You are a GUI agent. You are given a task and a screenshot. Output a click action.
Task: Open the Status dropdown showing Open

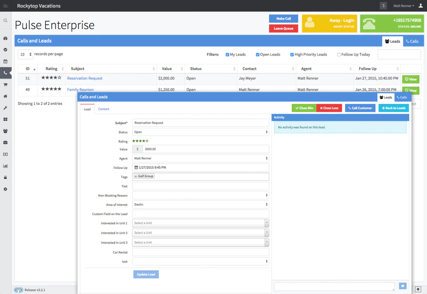tap(201, 132)
